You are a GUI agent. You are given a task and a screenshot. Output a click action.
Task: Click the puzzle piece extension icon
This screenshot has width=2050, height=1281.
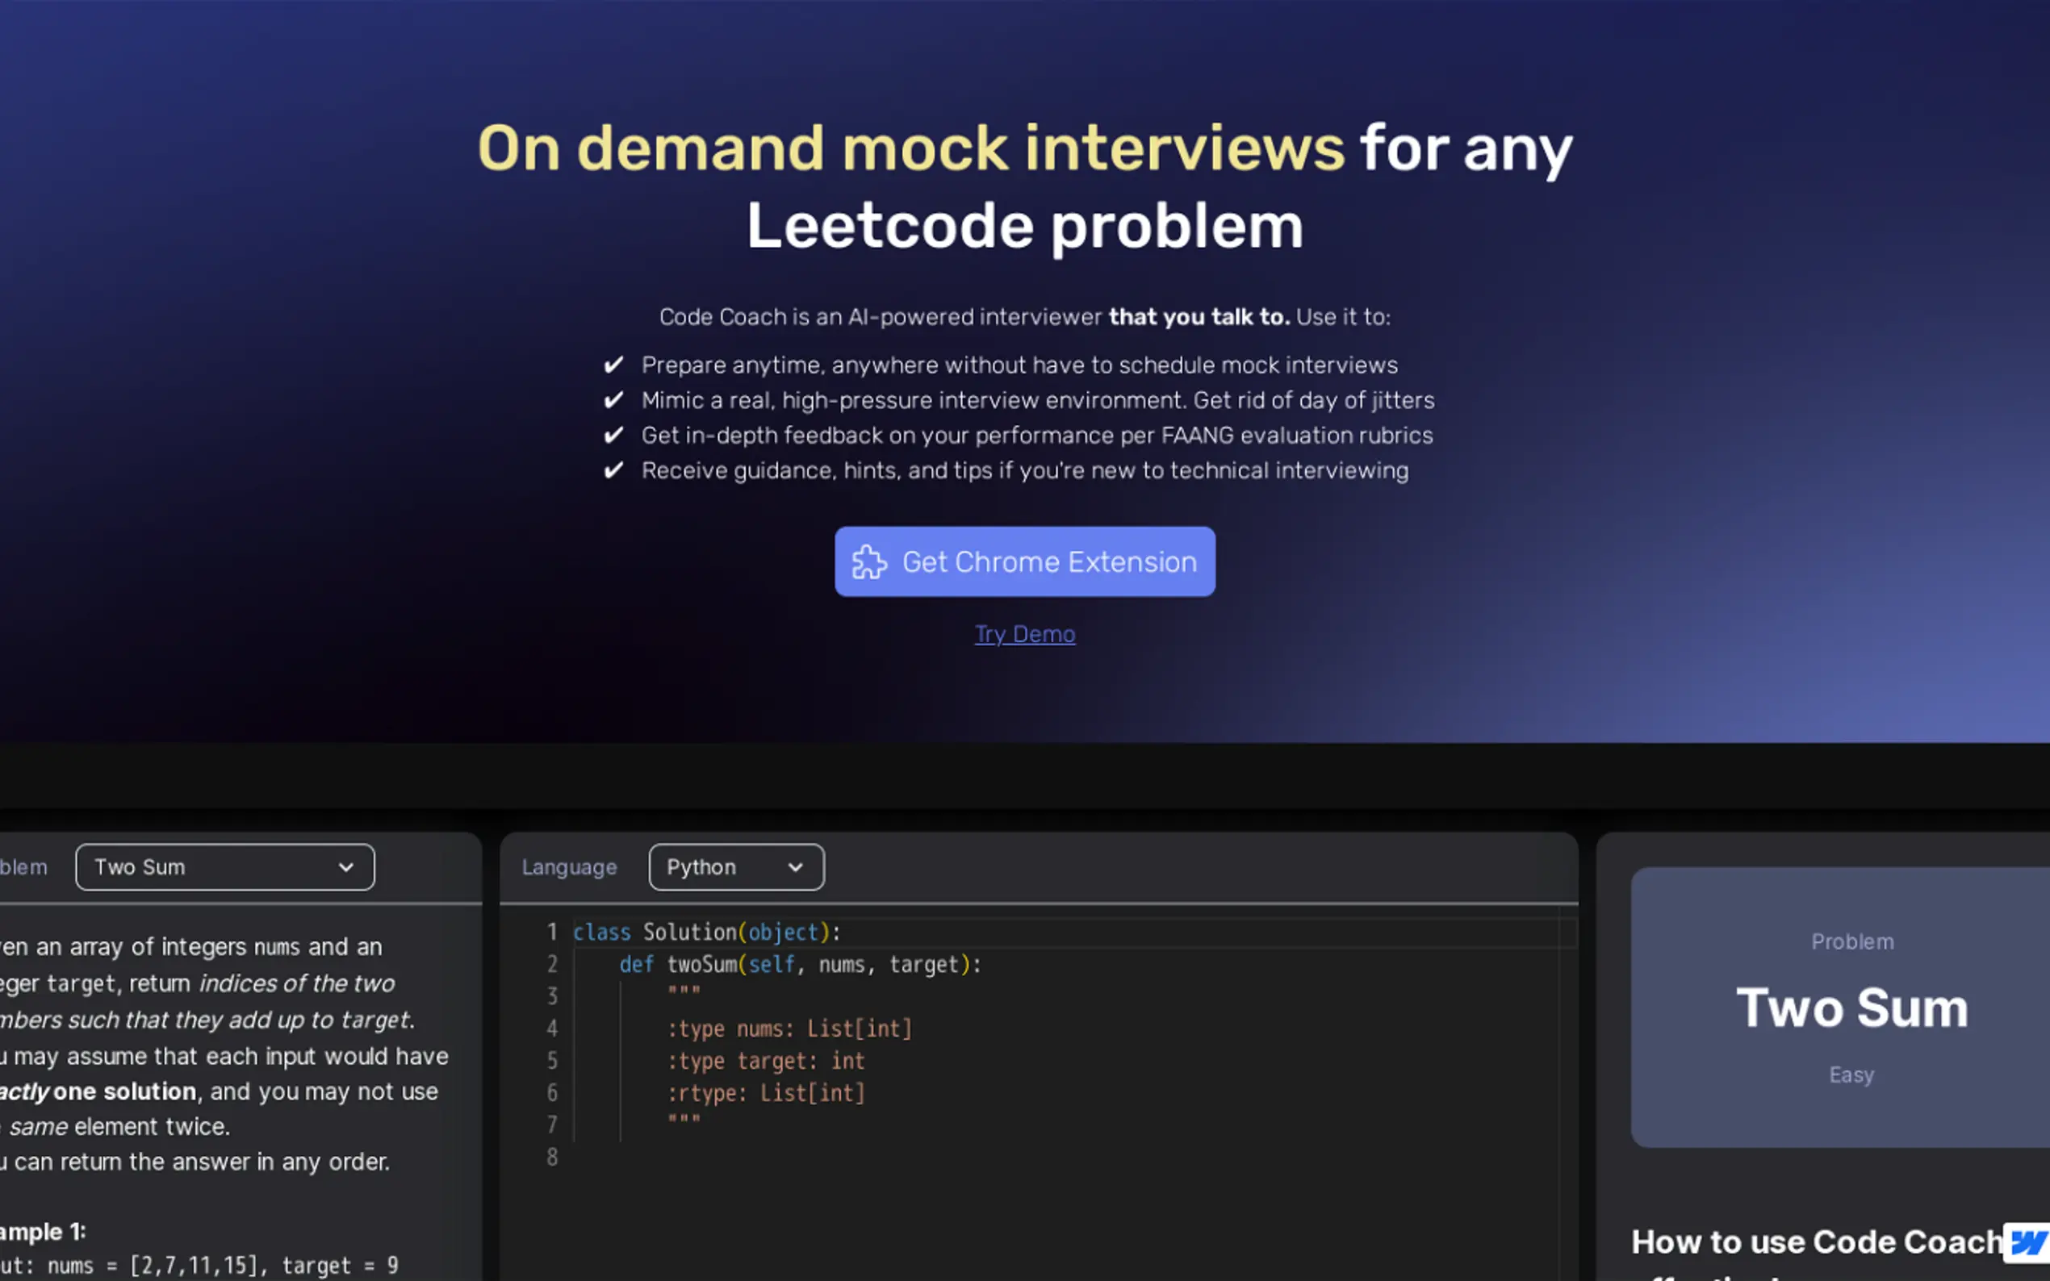[868, 562]
